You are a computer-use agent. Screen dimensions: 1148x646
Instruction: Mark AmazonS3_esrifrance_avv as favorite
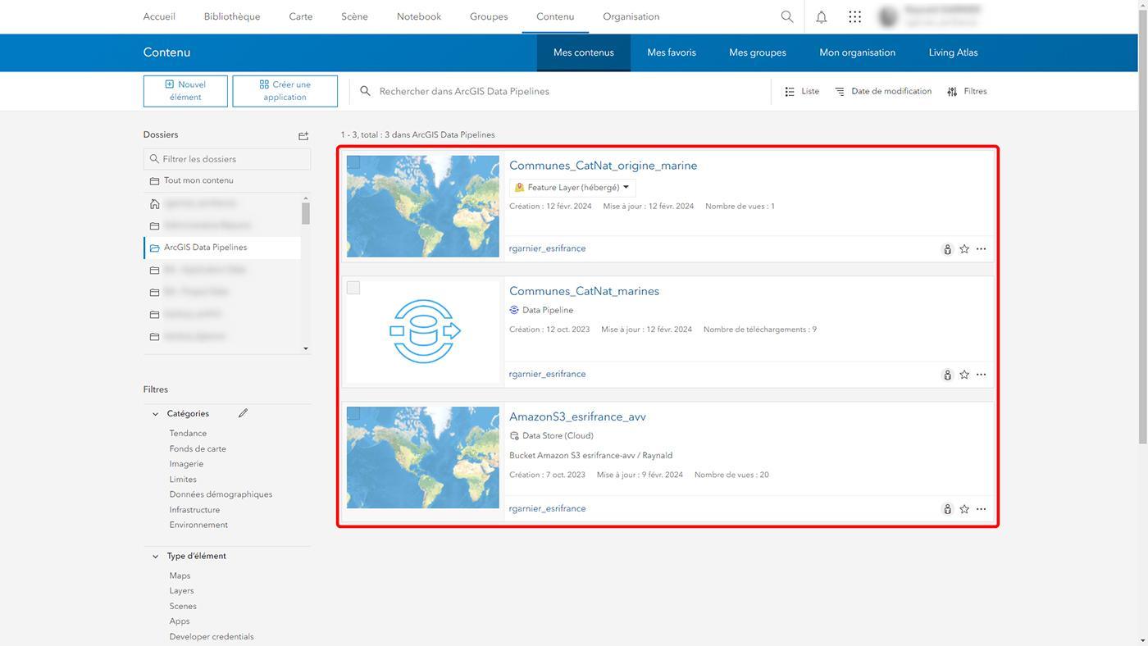coord(964,509)
